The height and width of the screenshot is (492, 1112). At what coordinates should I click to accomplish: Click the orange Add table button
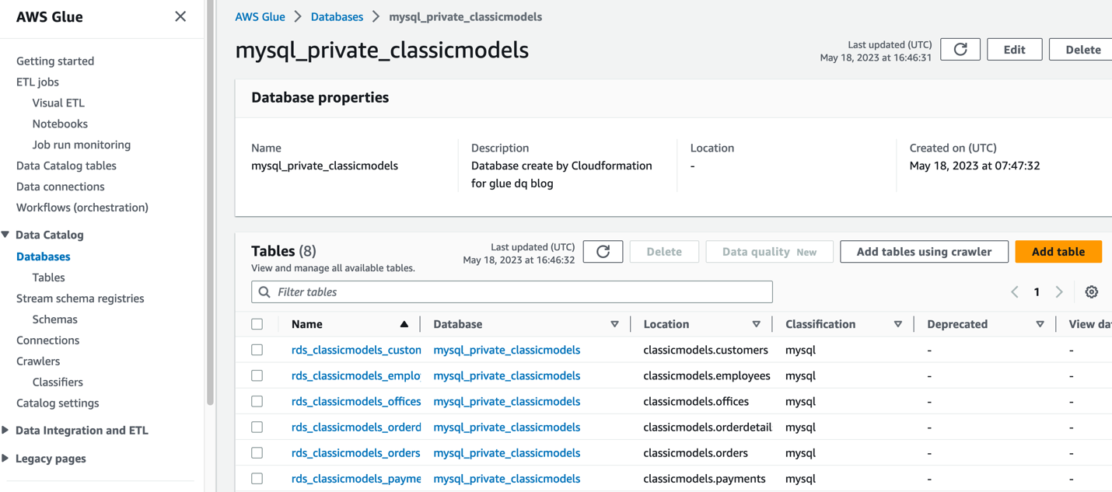pyautogui.click(x=1058, y=252)
